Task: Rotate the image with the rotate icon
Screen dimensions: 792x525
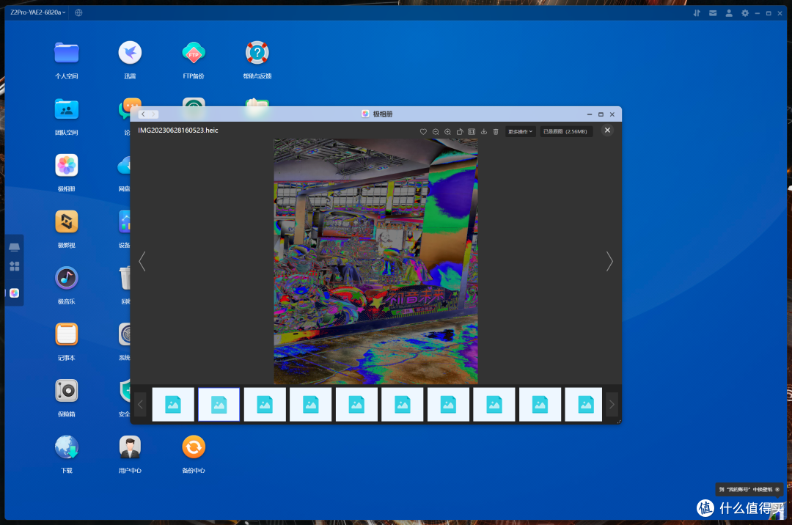Action: pyautogui.click(x=460, y=132)
